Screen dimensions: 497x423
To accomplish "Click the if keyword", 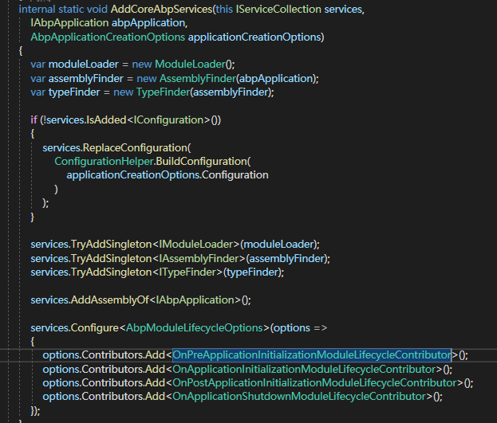I will click(x=34, y=120).
